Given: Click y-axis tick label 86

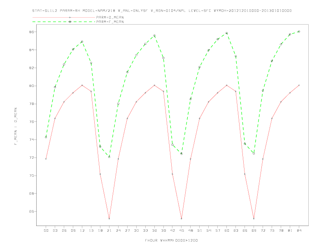Looking at the screenshot, I should pyautogui.click(x=32, y=32).
